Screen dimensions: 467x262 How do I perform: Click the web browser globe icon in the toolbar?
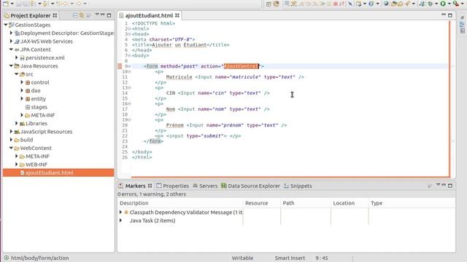[386, 4]
